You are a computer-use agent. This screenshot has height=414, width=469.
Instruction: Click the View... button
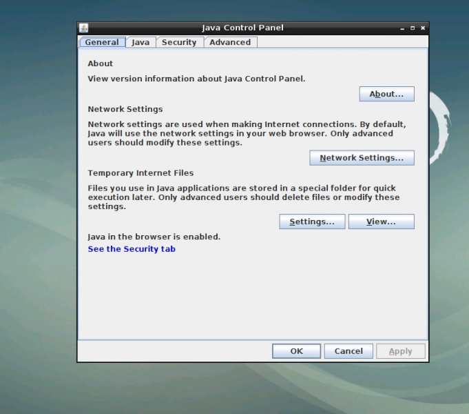(x=381, y=221)
